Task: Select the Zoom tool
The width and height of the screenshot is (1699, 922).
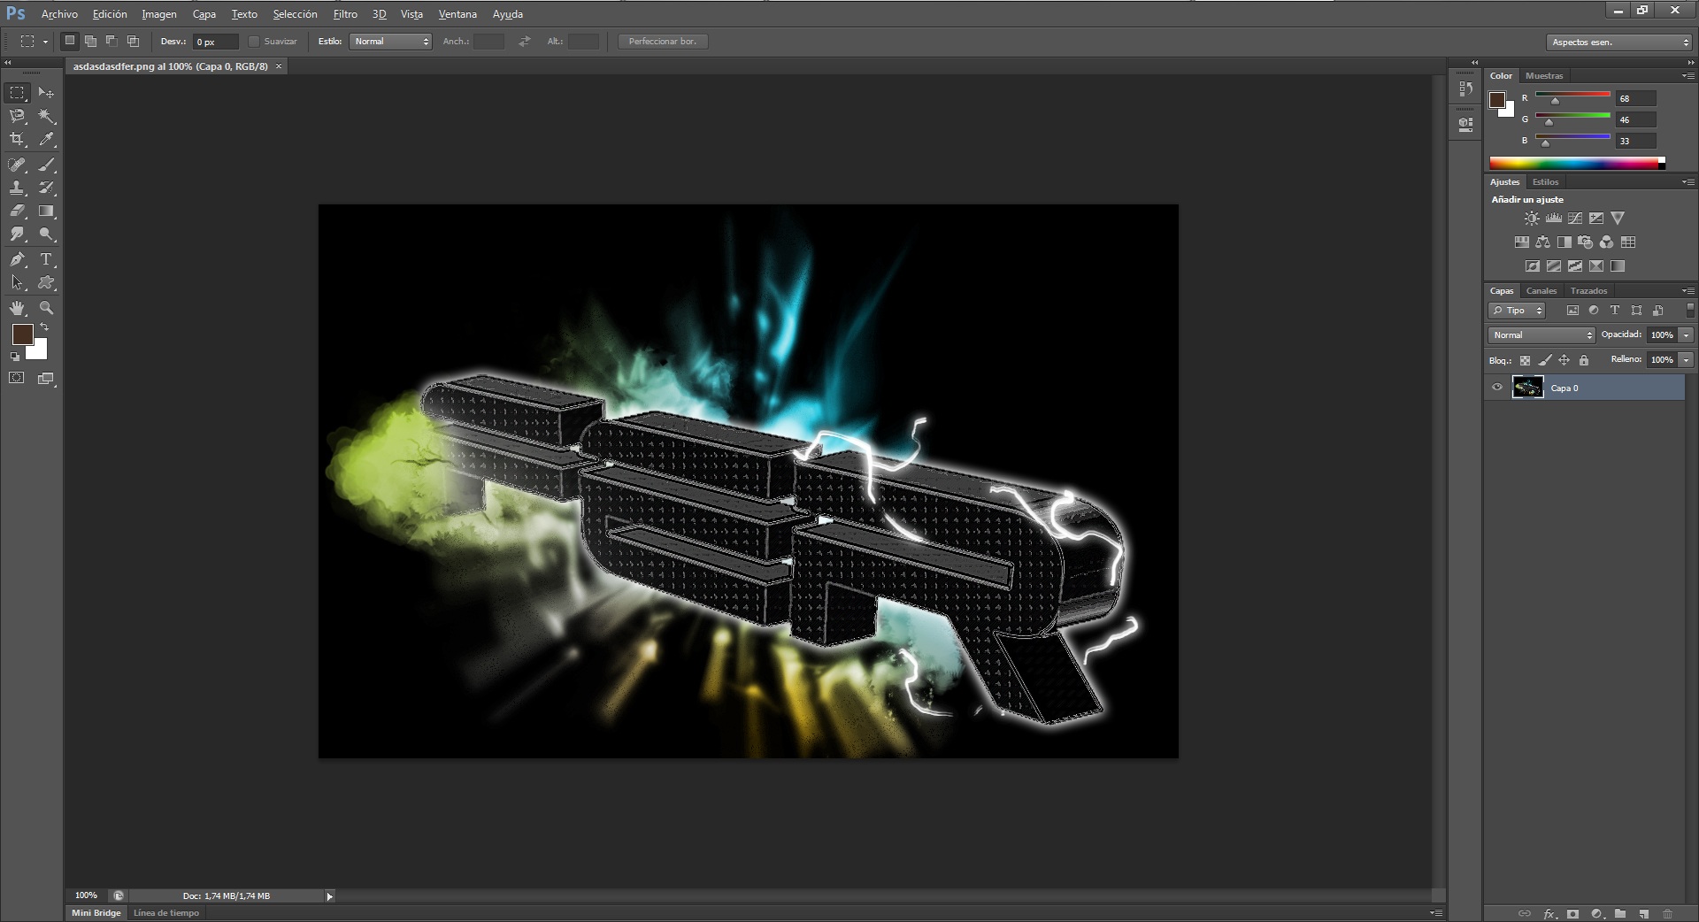Action: (x=47, y=308)
